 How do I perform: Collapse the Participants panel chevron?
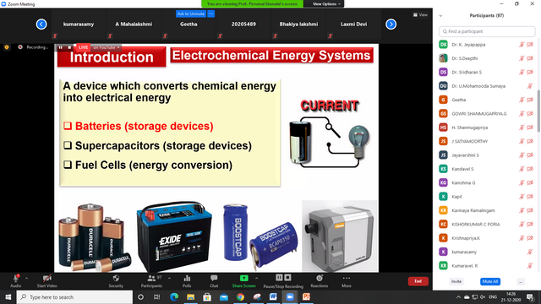[x=440, y=16]
